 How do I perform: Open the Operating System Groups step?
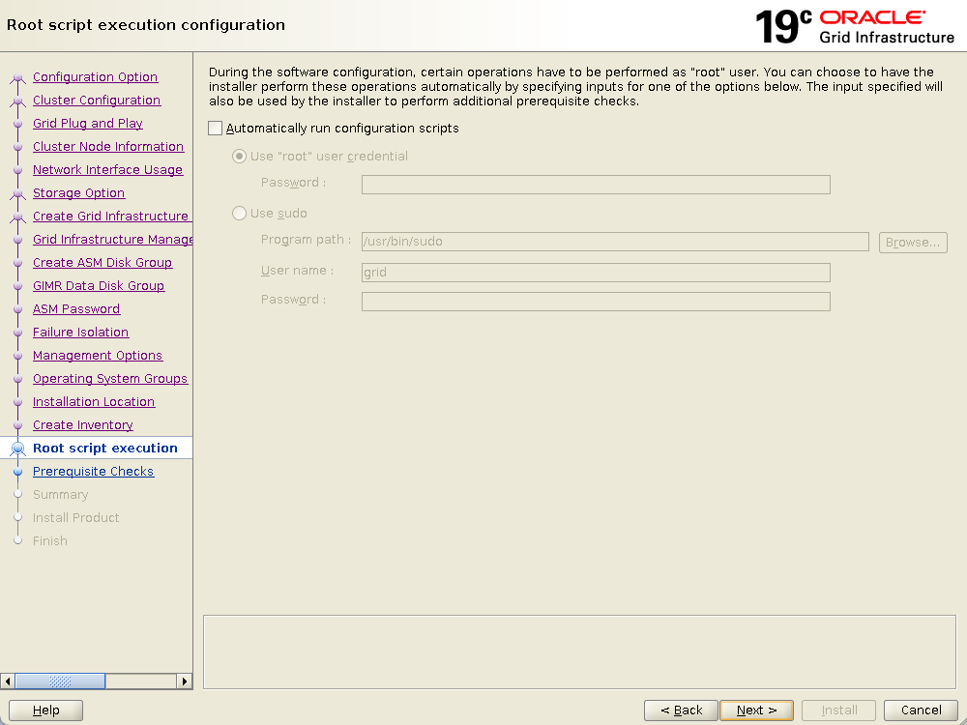[x=110, y=379]
